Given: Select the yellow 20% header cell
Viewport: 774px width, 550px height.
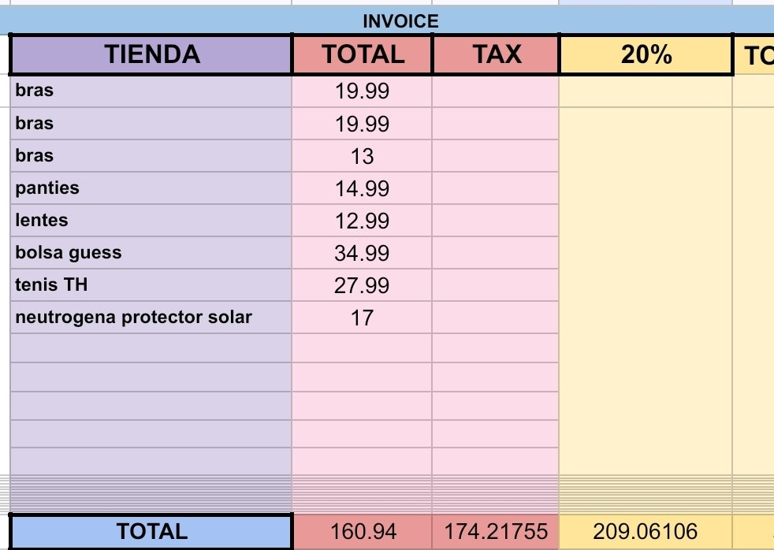Looking at the screenshot, I should tap(646, 54).
